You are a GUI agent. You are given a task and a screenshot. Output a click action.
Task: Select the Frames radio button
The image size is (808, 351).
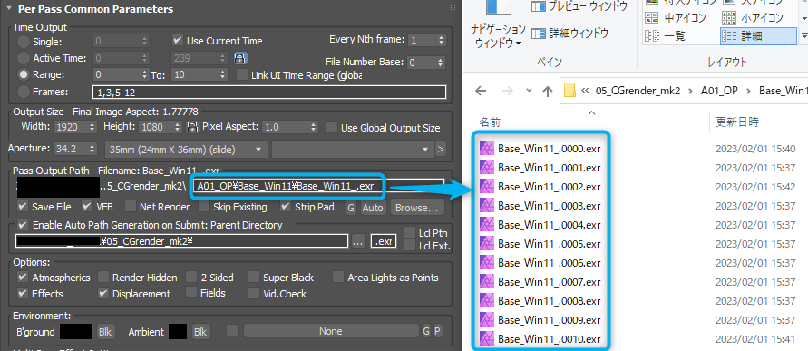point(24,92)
